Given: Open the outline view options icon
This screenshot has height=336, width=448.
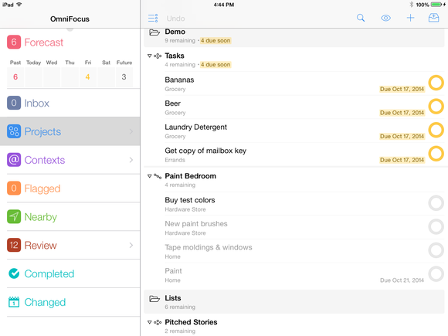Looking at the screenshot, I should [x=153, y=19].
